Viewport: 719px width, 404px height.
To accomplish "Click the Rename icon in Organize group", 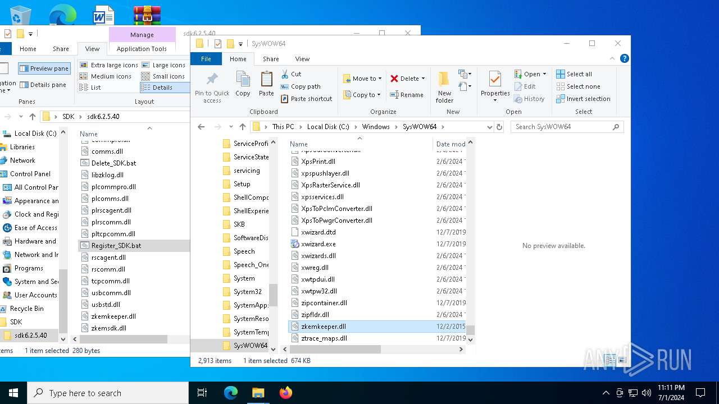I will pyautogui.click(x=394, y=95).
